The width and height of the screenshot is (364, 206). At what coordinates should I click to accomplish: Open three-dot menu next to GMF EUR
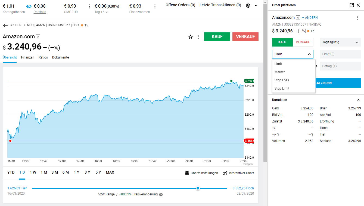click(90, 6)
